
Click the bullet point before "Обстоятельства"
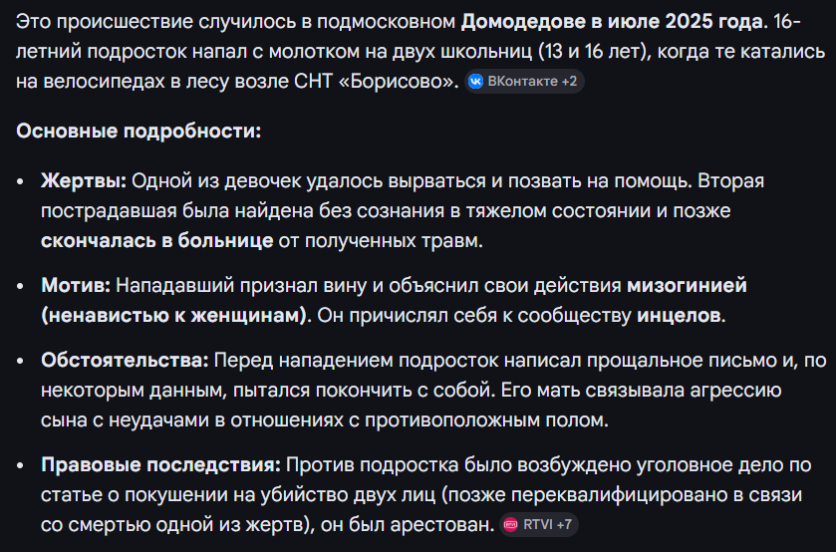pos(23,361)
